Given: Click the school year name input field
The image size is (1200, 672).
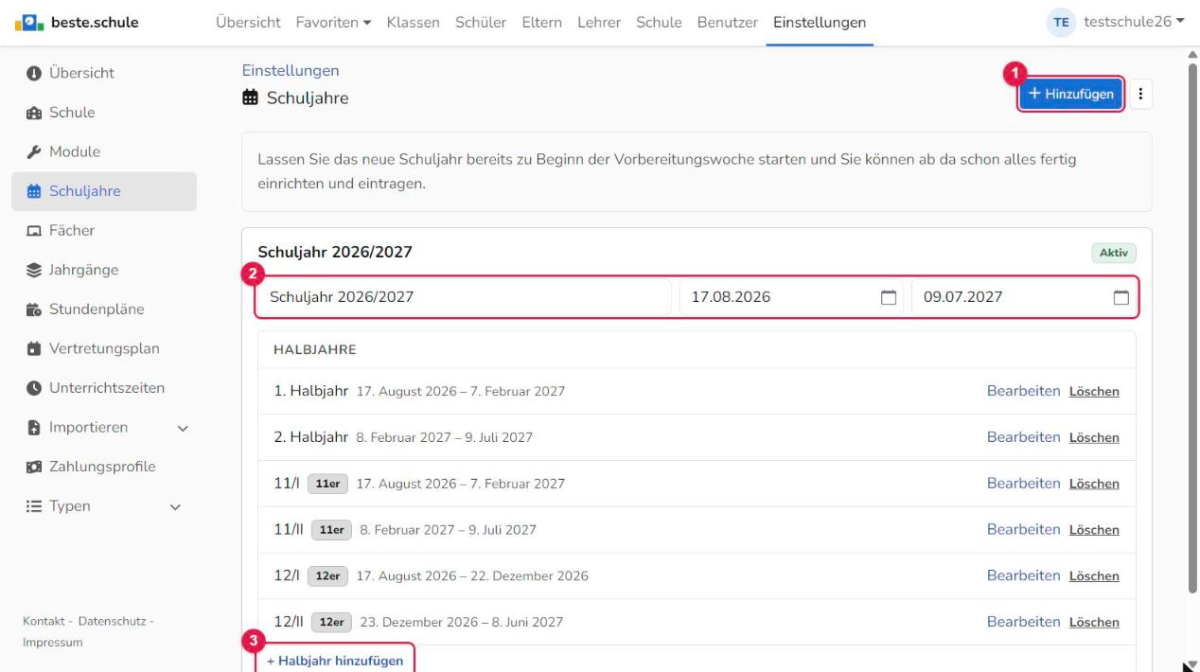Looking at the screenshot, I should click(465, 297).
